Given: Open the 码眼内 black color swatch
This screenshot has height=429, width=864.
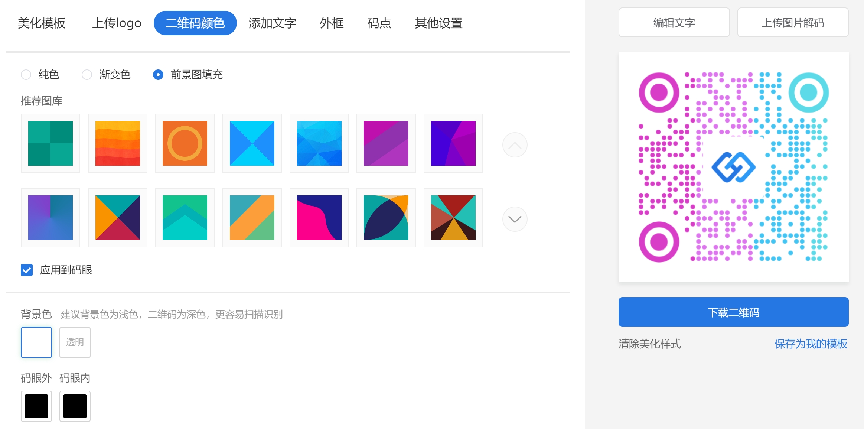Looking at the screenshot, I should click(x=75, y=406).
